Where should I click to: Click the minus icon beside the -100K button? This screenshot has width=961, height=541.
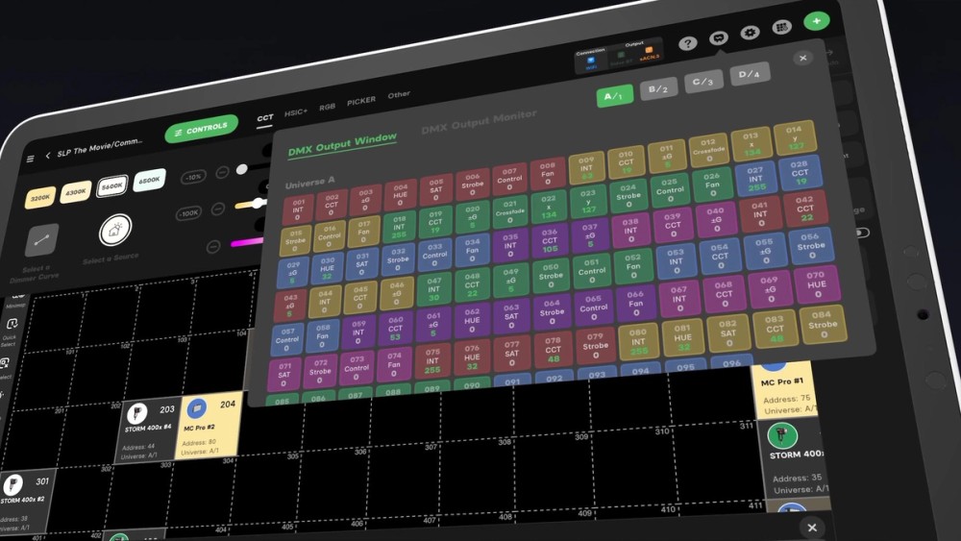[x=217, y=209]
